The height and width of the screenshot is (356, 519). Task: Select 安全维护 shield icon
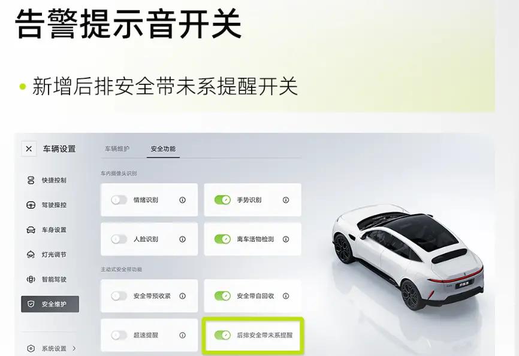[31, 304]
